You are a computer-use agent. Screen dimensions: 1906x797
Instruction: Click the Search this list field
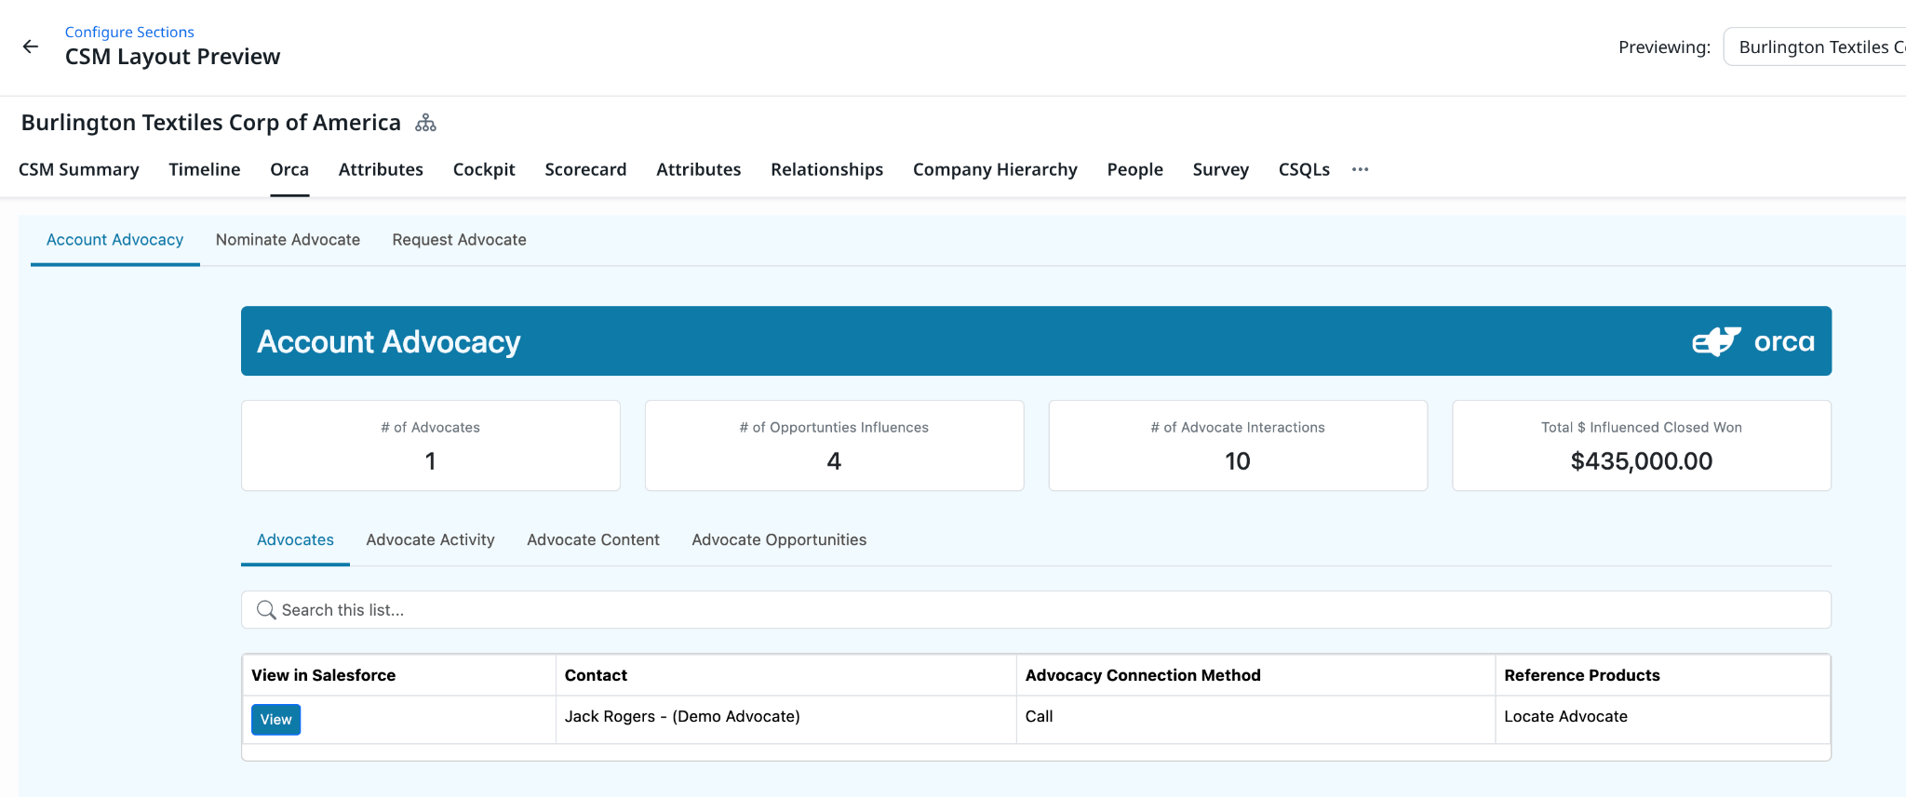tap(1035, 610)
